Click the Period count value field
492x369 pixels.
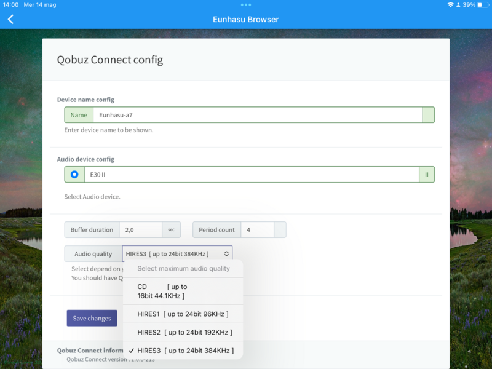click(x=256, y=230)
